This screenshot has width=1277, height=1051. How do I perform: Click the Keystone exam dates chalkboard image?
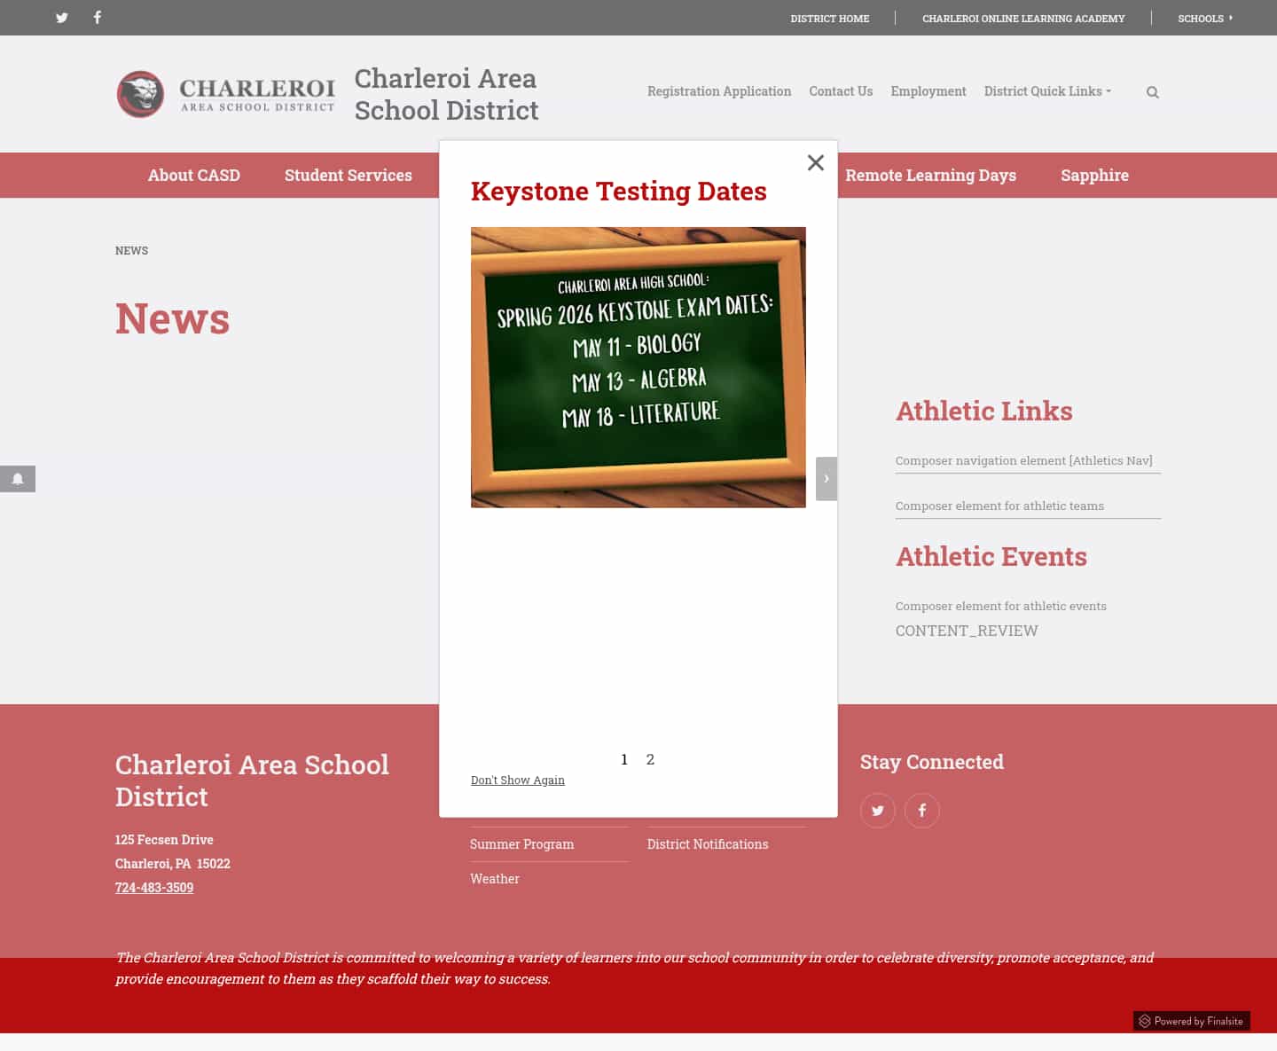tap(638, 366)
